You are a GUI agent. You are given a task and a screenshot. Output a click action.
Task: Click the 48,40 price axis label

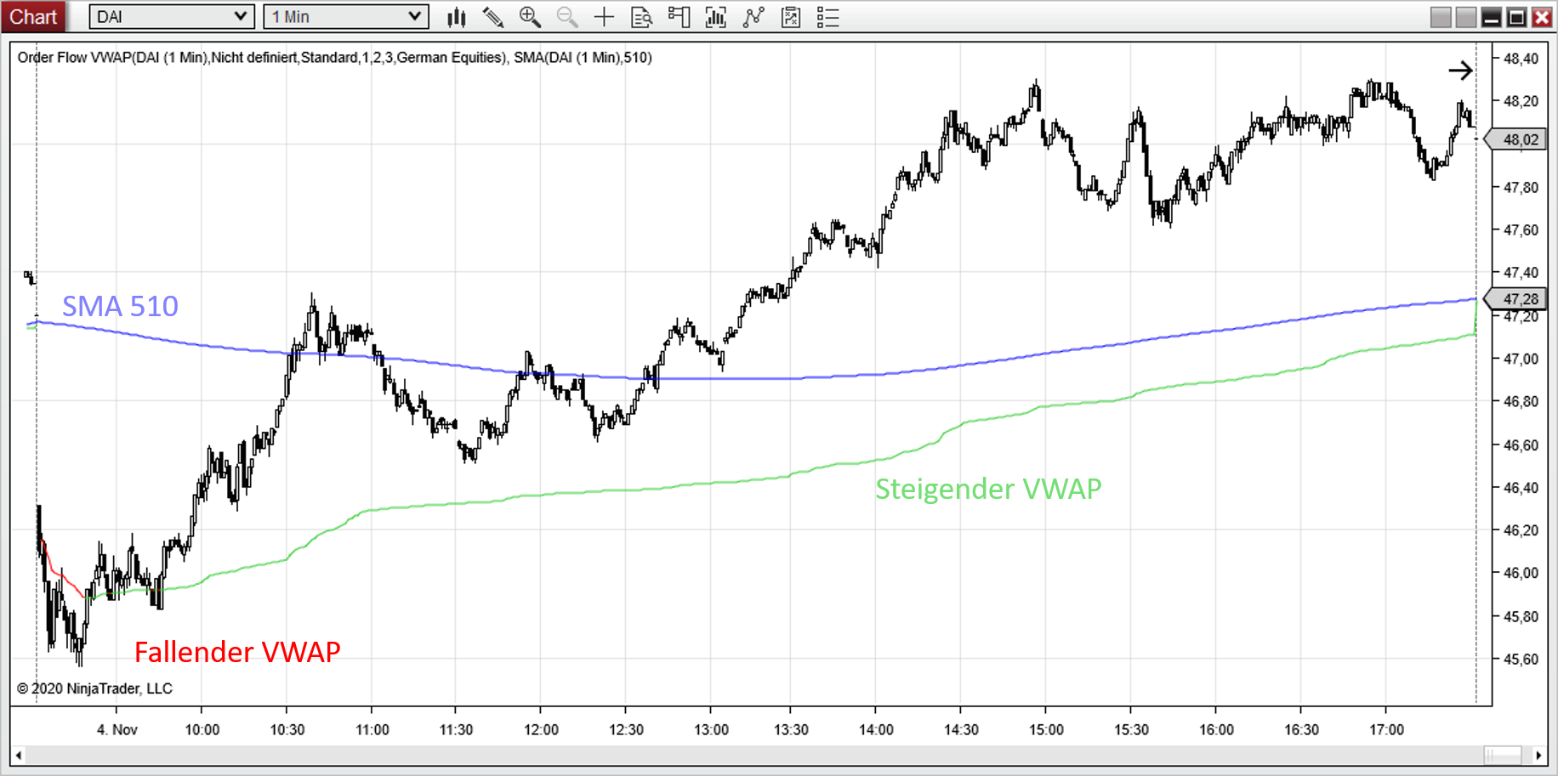pos(1521,59)
